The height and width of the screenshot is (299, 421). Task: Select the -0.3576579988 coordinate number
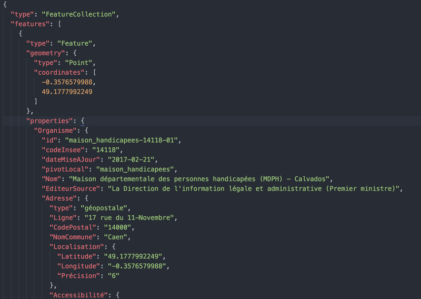(x=68, y=83)
